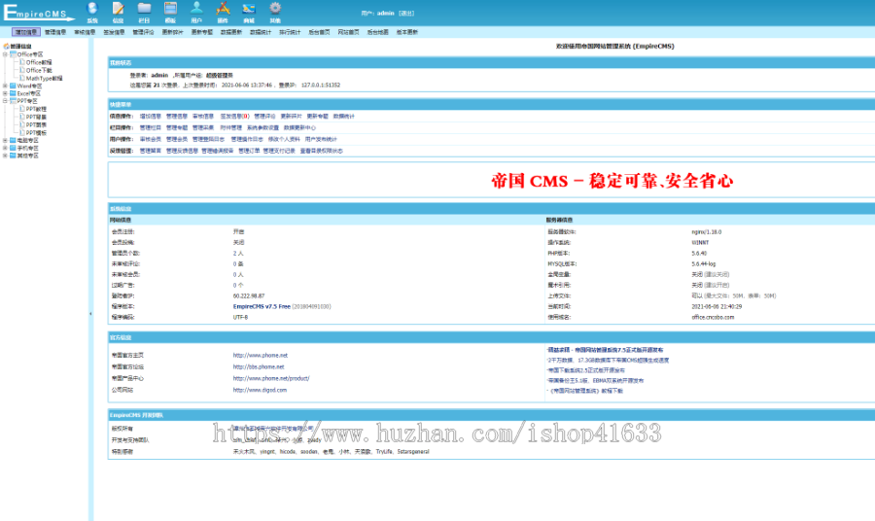Log out via the 退出 link

(x=406, y=13)
